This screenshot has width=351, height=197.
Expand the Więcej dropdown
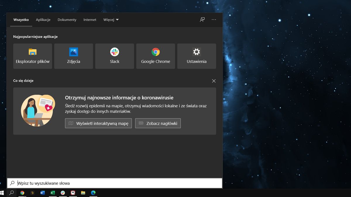point(111,20)
